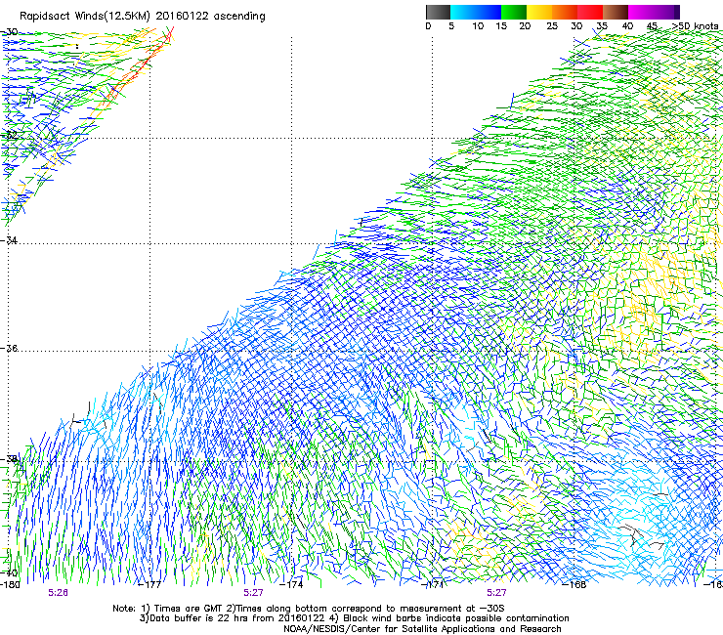Click the legend tick label '40'

point(627,26)
